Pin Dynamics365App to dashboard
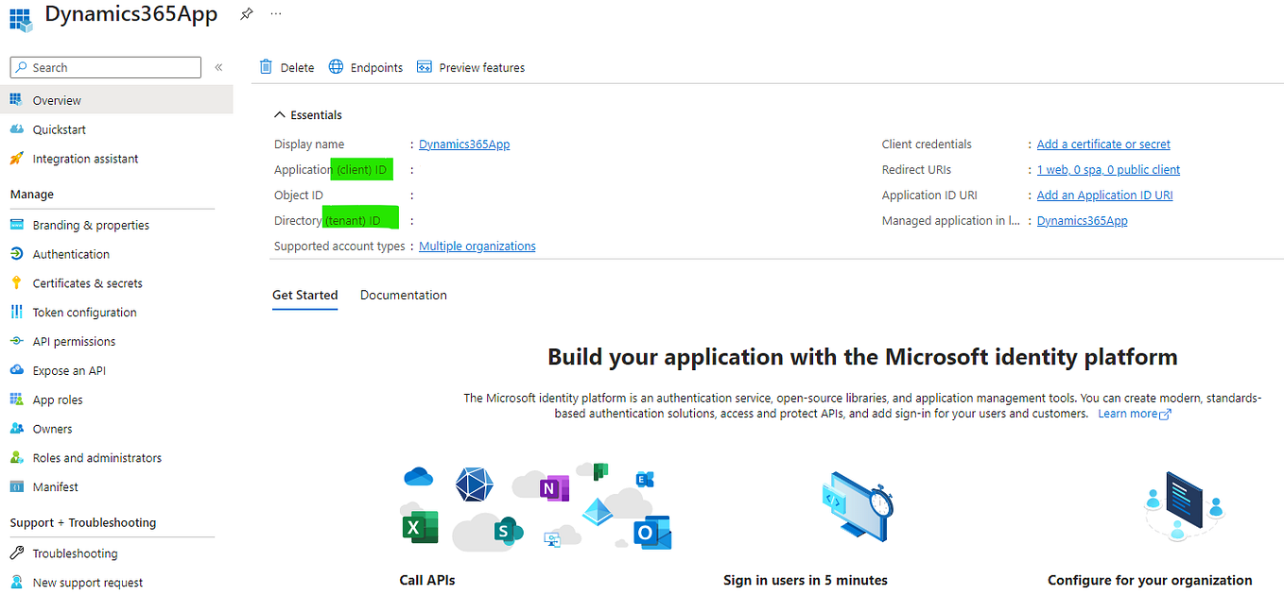The height and width of the screenshot is (595, 1284). coord(246,14)
